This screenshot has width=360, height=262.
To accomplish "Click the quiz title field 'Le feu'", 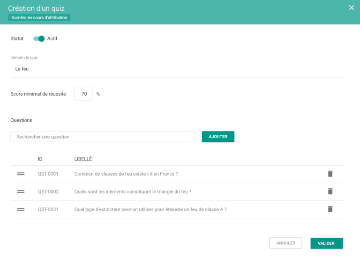I will pos(177,69).
